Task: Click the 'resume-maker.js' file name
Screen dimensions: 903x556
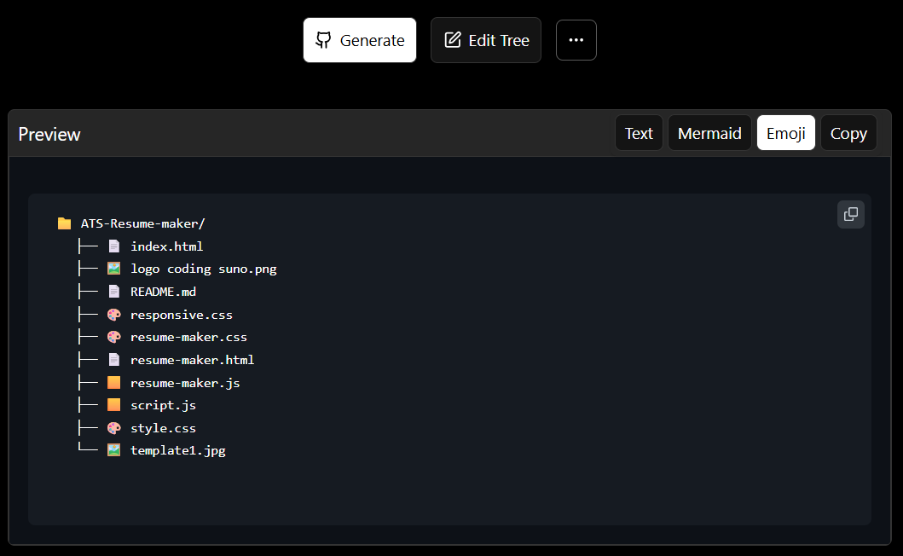Action: point(185,383)
